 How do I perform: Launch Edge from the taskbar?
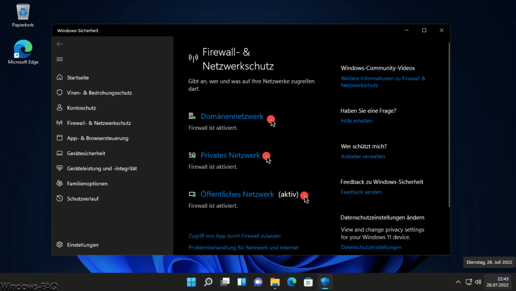tap(292, 282)
